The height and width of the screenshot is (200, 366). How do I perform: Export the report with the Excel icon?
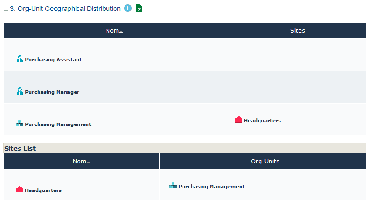click(x=139, y=8)
